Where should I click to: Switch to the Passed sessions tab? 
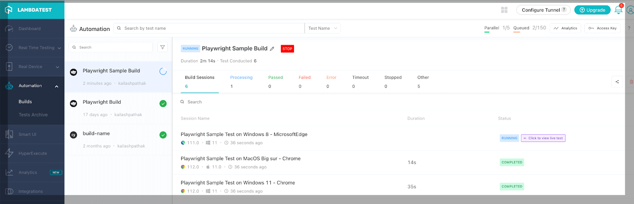tap(275, 81)
